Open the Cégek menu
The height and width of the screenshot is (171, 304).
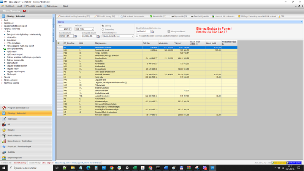click(x=65, y=6)
